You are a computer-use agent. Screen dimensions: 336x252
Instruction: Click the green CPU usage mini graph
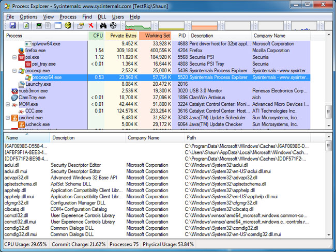tap(138, 25)
